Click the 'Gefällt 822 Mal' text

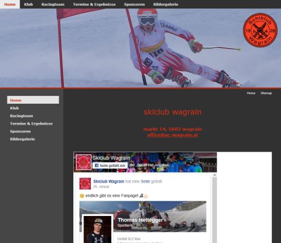tap(129, 239)
